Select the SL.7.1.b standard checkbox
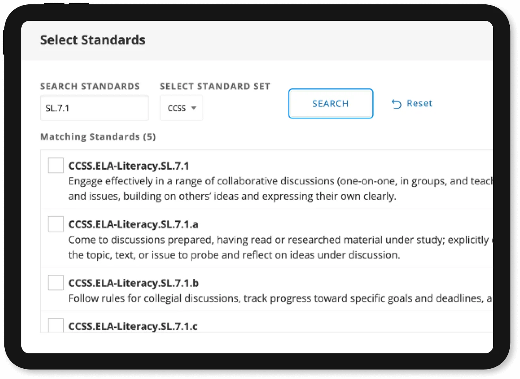This screenshot has height=379, width=520. (x=56, y=283)
